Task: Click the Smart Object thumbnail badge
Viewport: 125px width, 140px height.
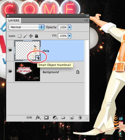Action: (x=37, y=58)
